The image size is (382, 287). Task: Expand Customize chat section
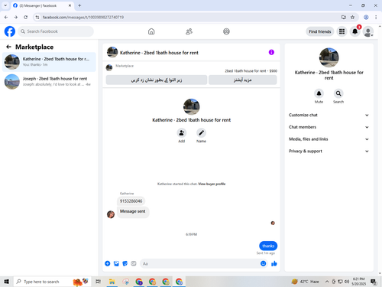329,115
